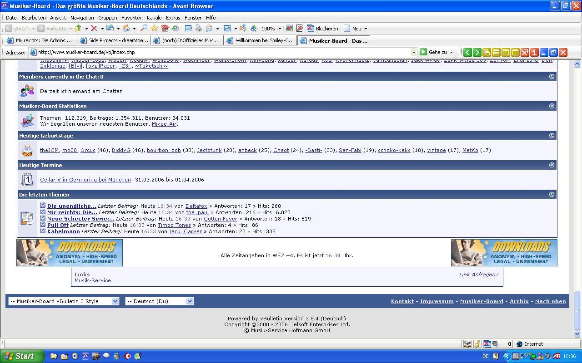Click the text size icon
This screenshot has width=582, height=363.
coord(253,28)
